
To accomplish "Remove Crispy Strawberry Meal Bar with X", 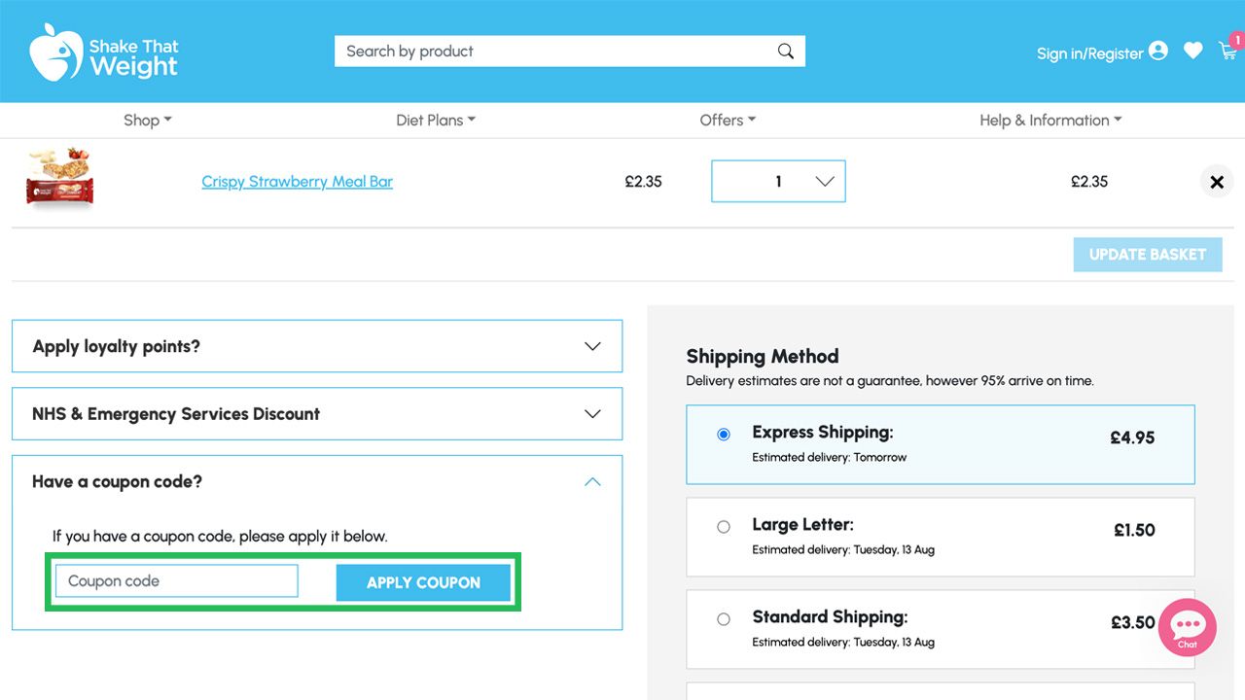I will tap(1217, 182).
